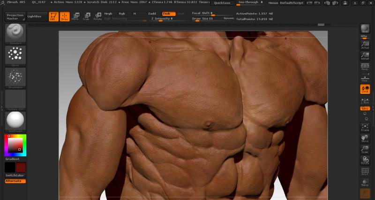
Task: Click the horizontal scrollbar handle above canvas
Action: coord(321,25)
